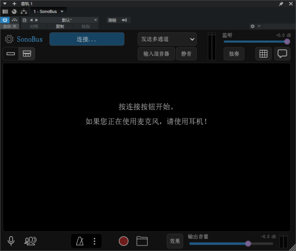This screenshot has height=251, width=296.
Task: Click the 测链 sidechain item
Action: pyautogui.click(x=112, y=20)
